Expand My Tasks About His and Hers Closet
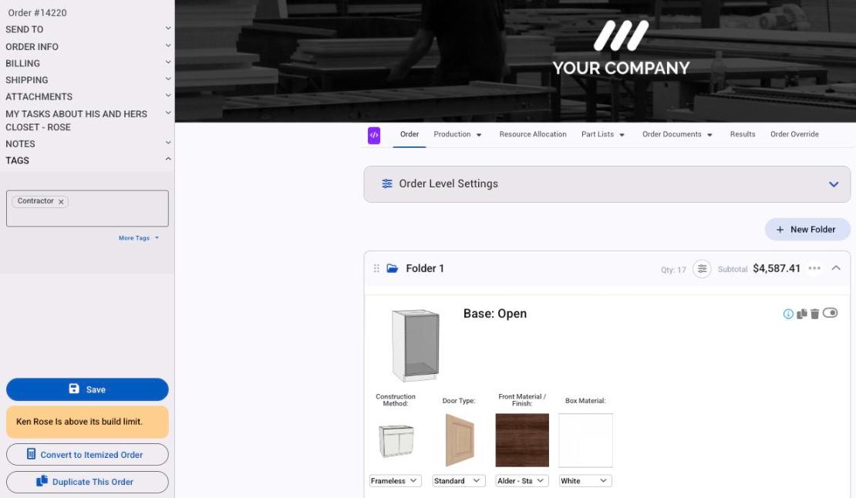This screenshot has height=498, width=856. point(168,113)
